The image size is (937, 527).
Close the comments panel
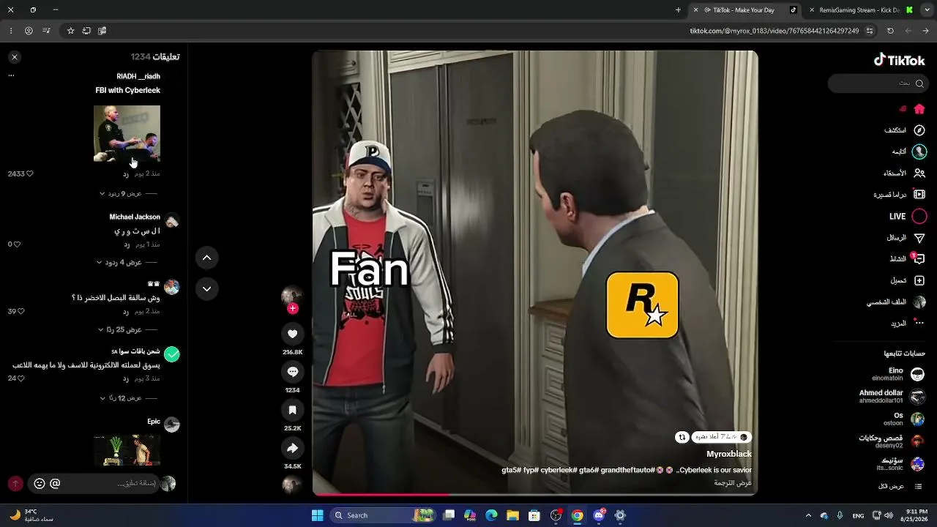pyautogui.click(x=15, y=56)
